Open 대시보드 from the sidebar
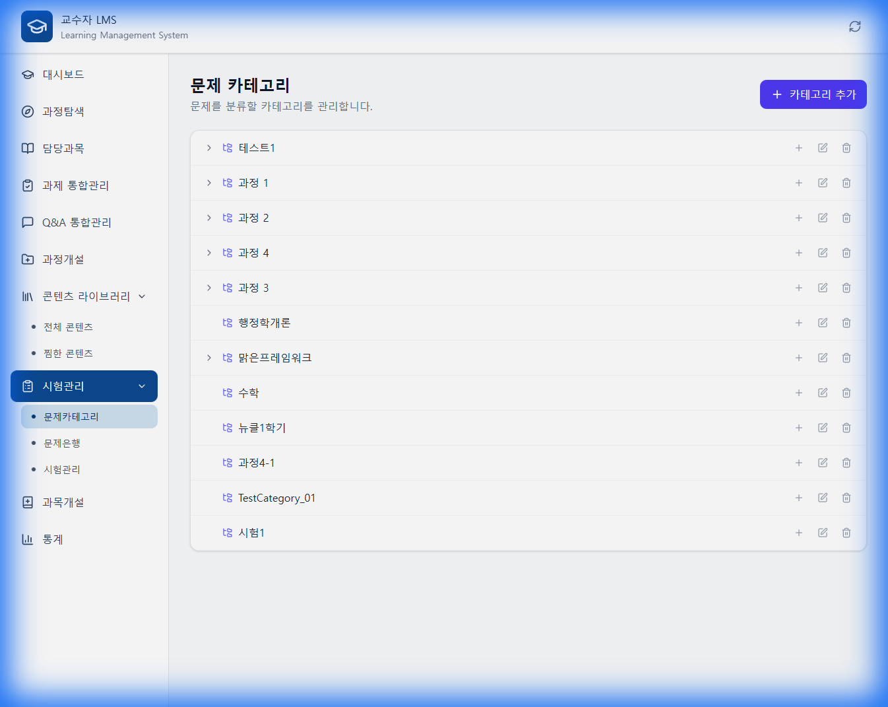This screenshot has width=888, height=707. pos(63,75)
